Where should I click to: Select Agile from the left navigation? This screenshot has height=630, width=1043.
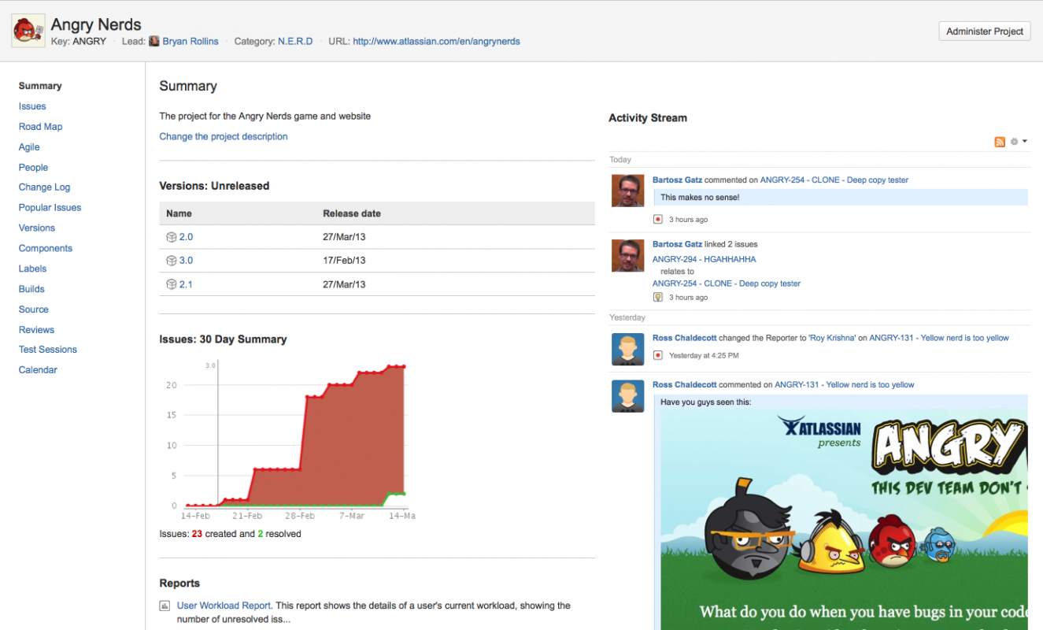tap(29, 147)
